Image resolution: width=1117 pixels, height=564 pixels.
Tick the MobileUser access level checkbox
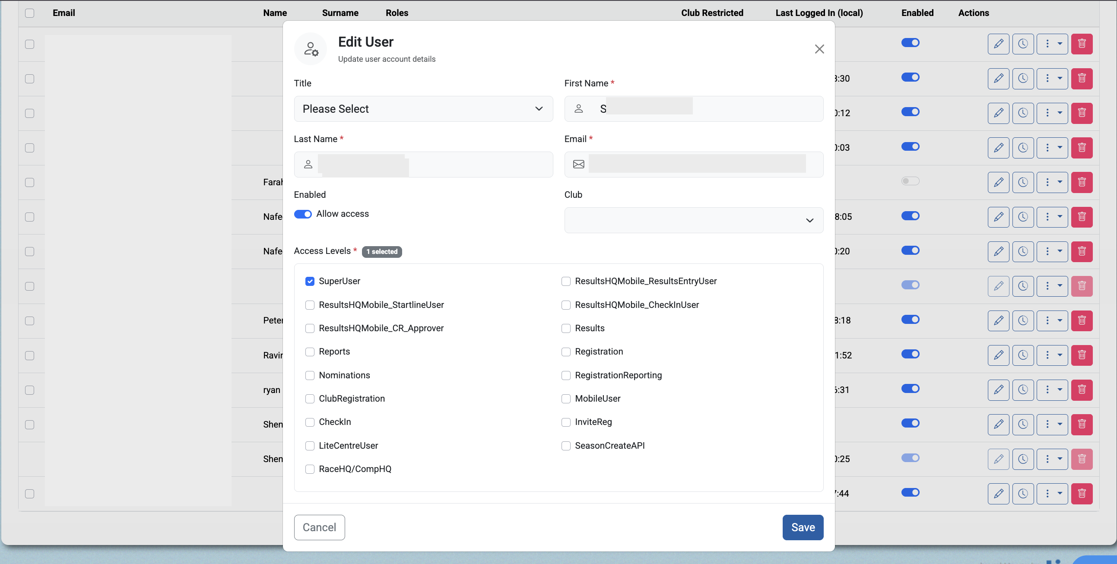click(566, 399)
